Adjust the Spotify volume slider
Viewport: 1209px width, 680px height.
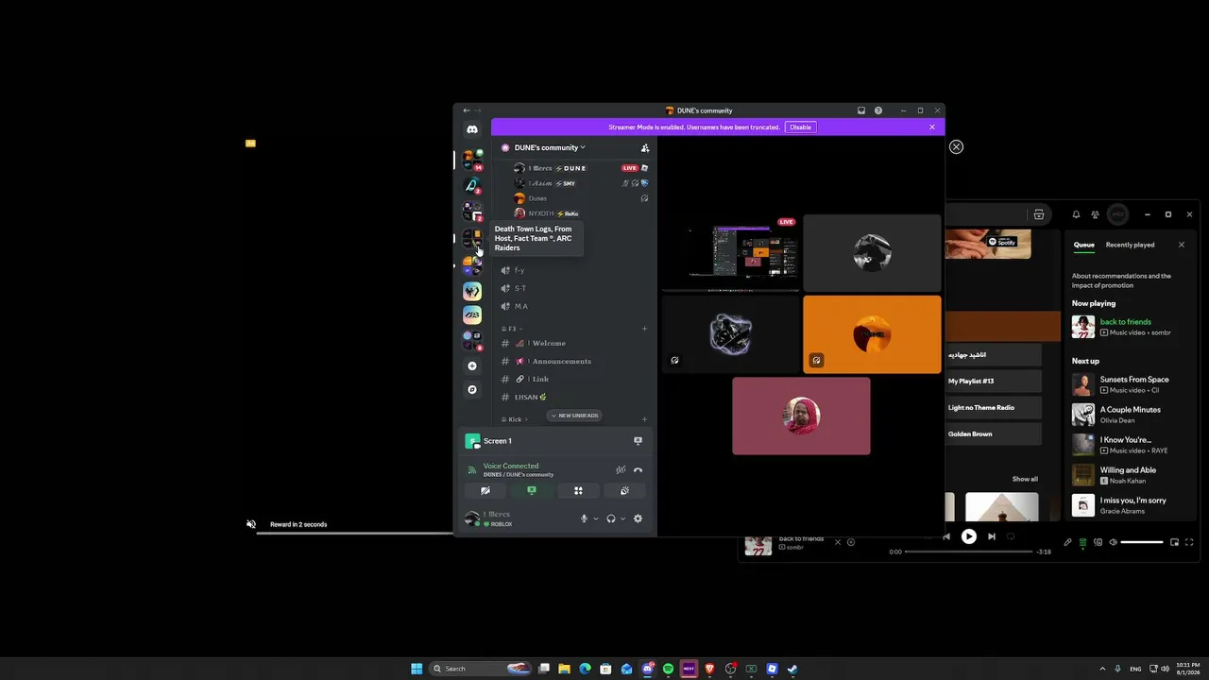point(1142,542)
